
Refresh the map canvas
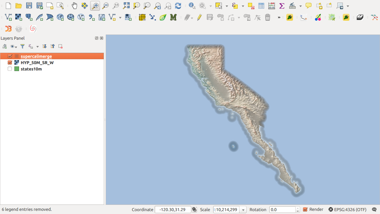point(178,5)
